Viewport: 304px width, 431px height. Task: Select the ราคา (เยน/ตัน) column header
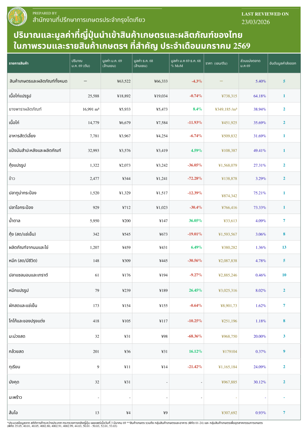click(x=216, y=63)
